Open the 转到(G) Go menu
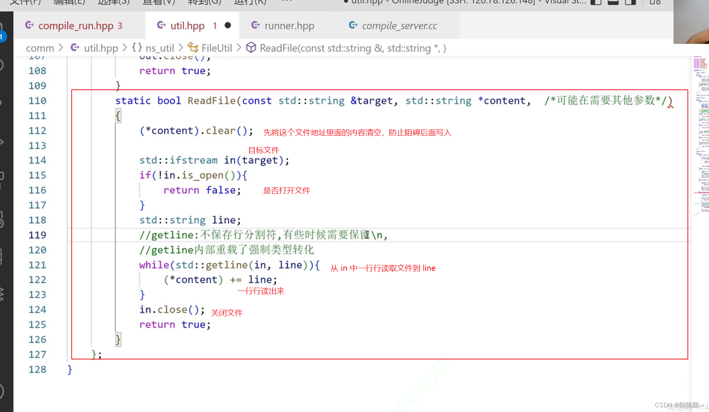The width and height of the screenshot is (709, 412). 204,2
